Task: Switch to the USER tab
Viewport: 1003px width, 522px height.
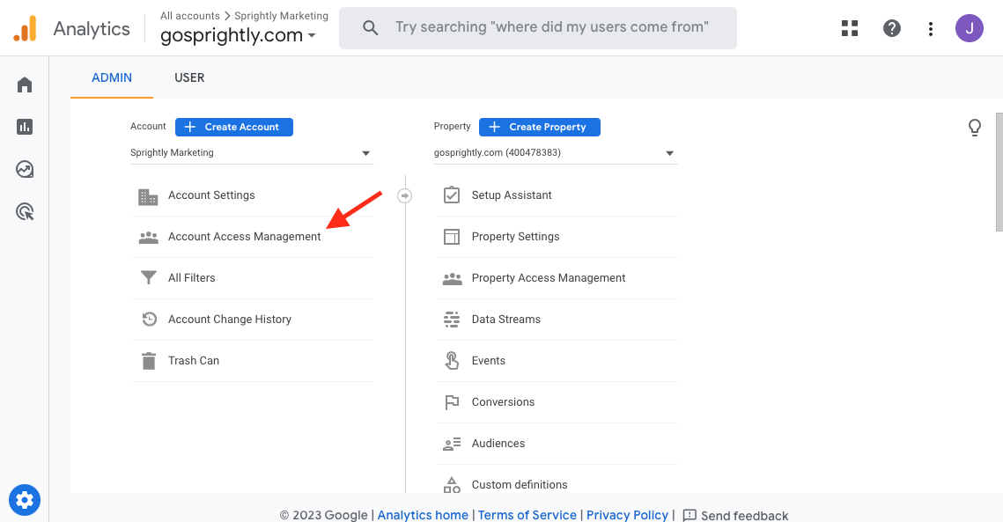Action: [x=189, y=77]
